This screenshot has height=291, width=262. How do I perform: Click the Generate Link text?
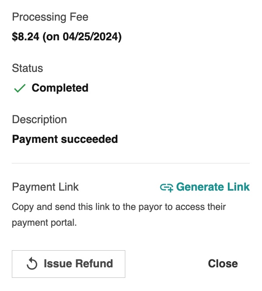(213, 187)
